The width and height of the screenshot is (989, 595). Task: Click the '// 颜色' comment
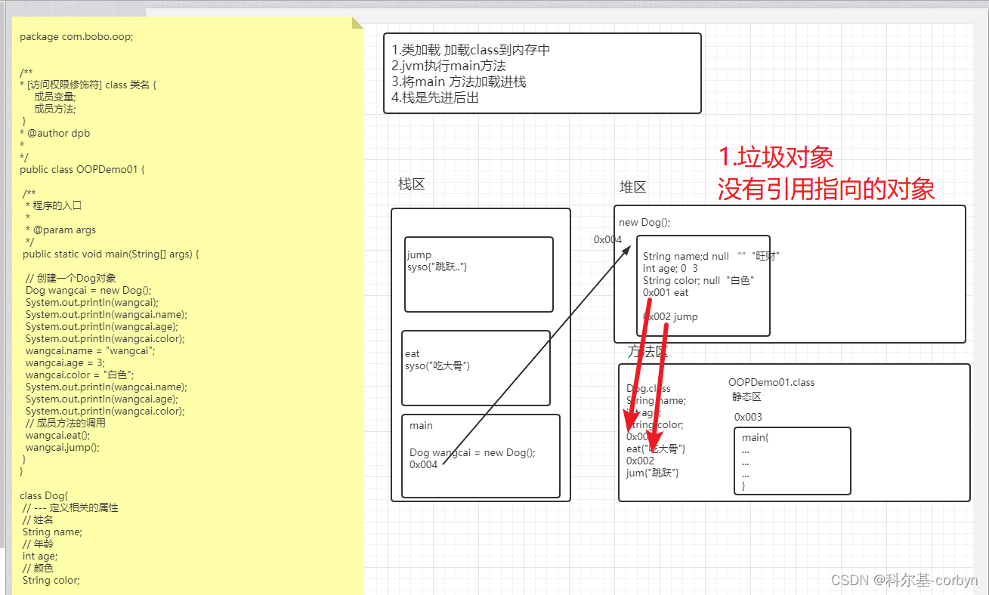[38, 568]
